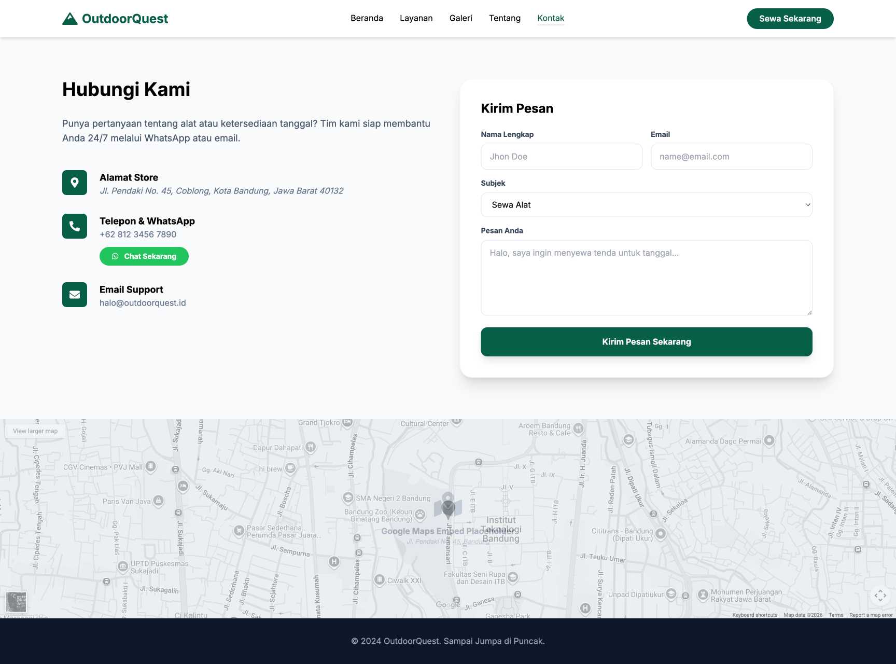Image resolution: width=896 pixels, height=664 pixels.
Task: Open the Beranda menu item
Action: click(x=367, y=18)
